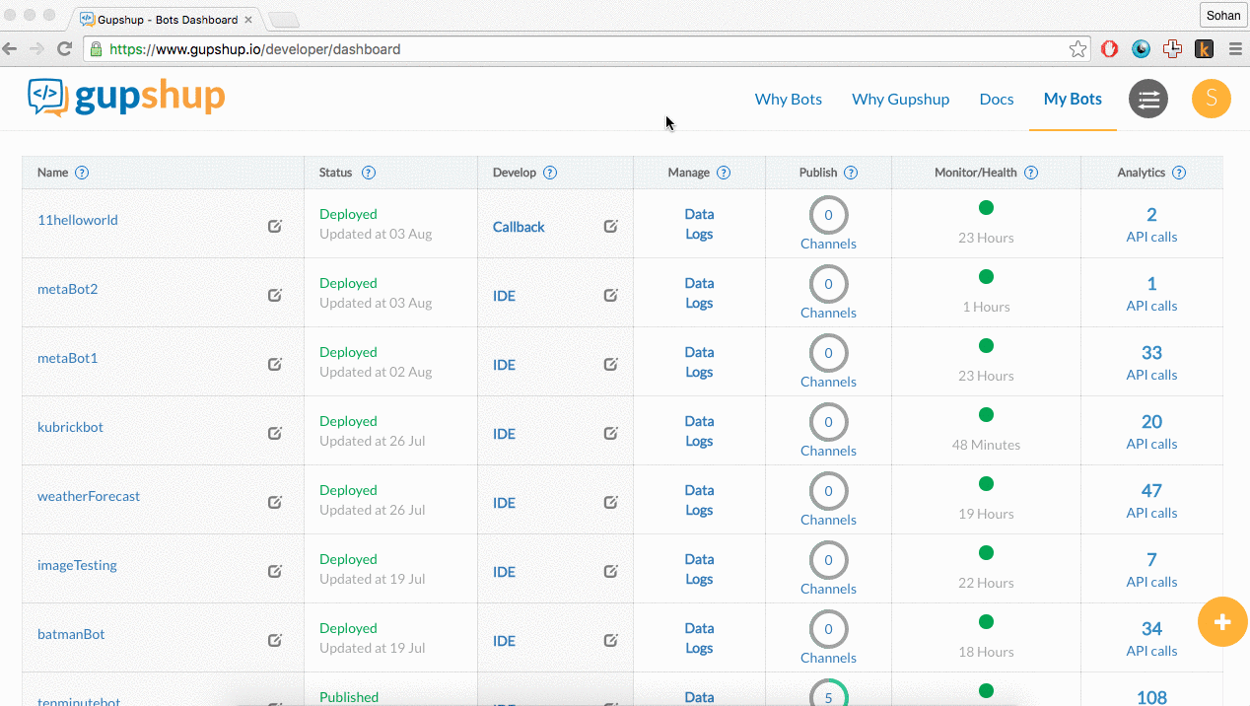
Task: Show help for Manage column
Action: click(724, 173)
